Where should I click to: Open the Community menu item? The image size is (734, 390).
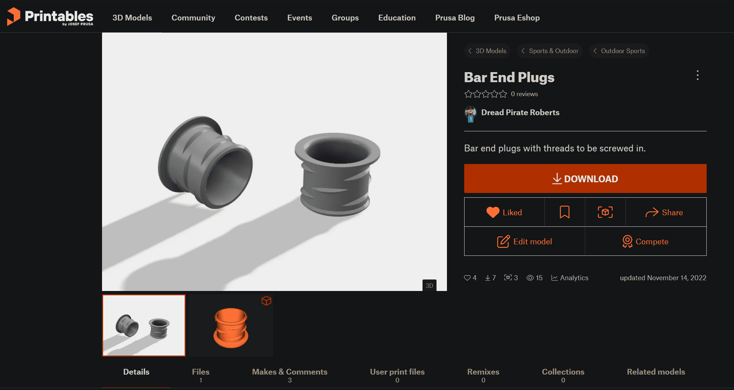click(x=193, y=18)
